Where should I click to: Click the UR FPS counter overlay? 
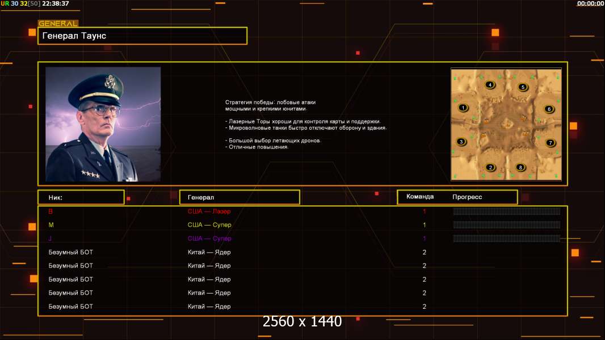[x=20, y=3]
